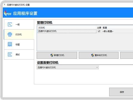
Task: Click the 主要 column header
Action: click(x=99, y=28)
